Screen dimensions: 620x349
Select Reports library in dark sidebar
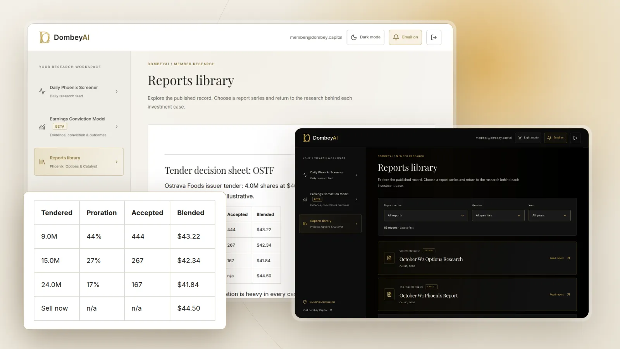pos(330,224)
